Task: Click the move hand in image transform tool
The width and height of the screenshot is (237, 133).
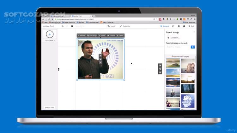Action: point(100,59)
